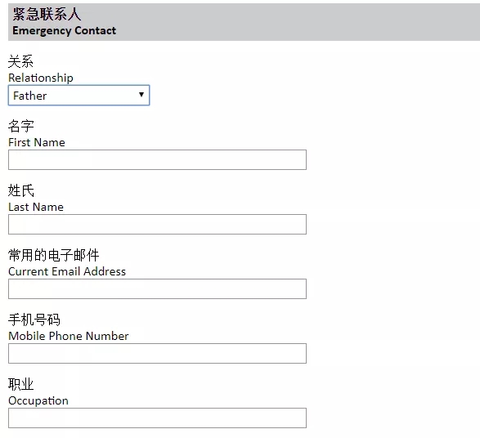Click the Occupation text box
Viewport: 480px width, 438px height.
click(157, 418)
